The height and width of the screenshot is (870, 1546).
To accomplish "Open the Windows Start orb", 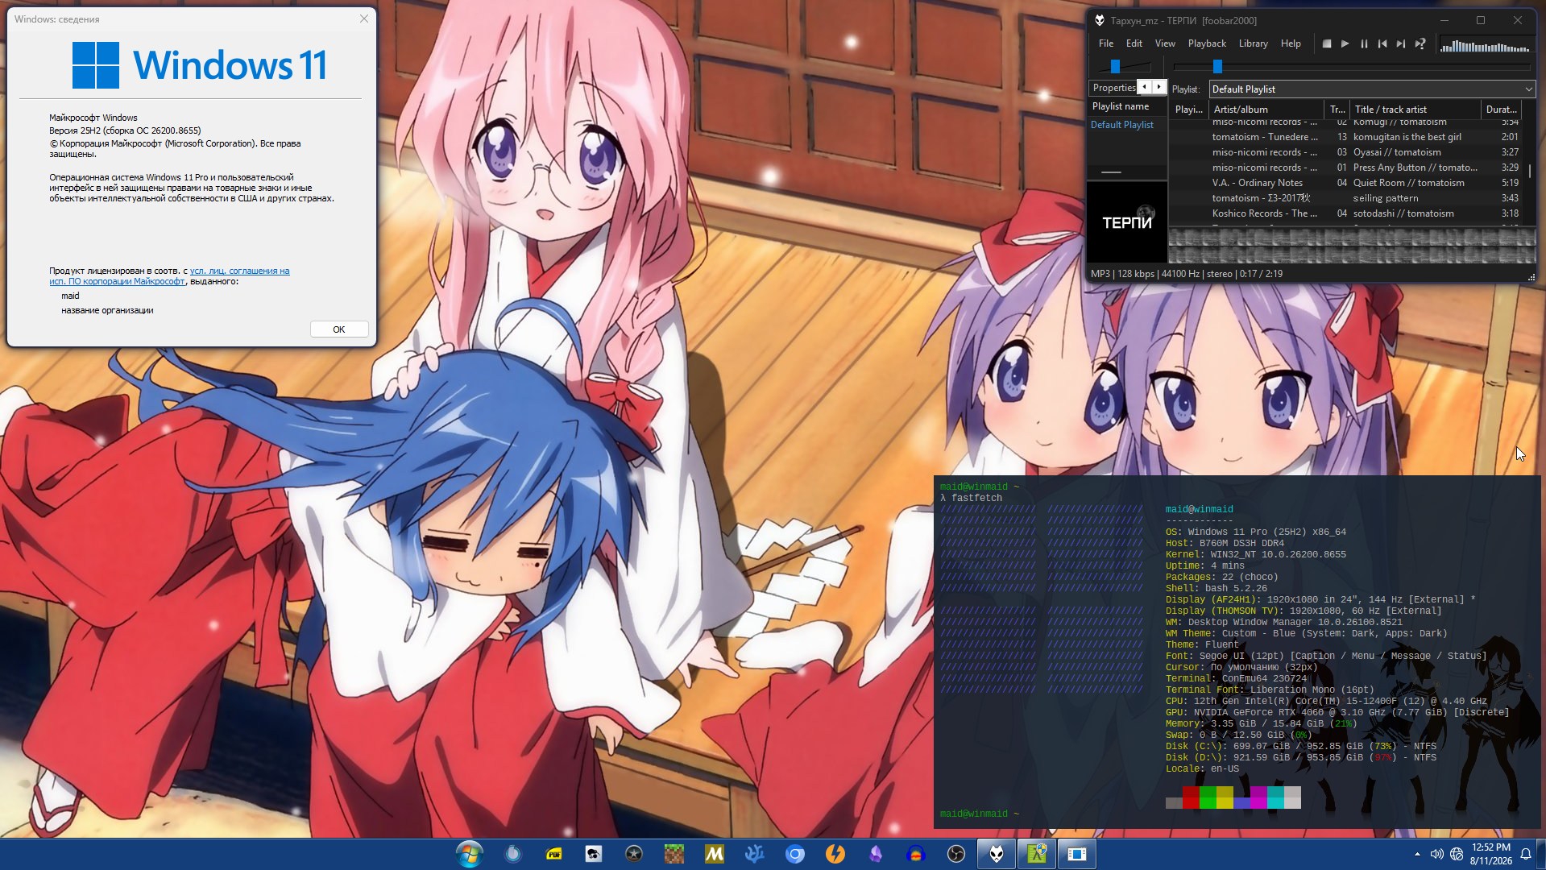I will point(469,854).
